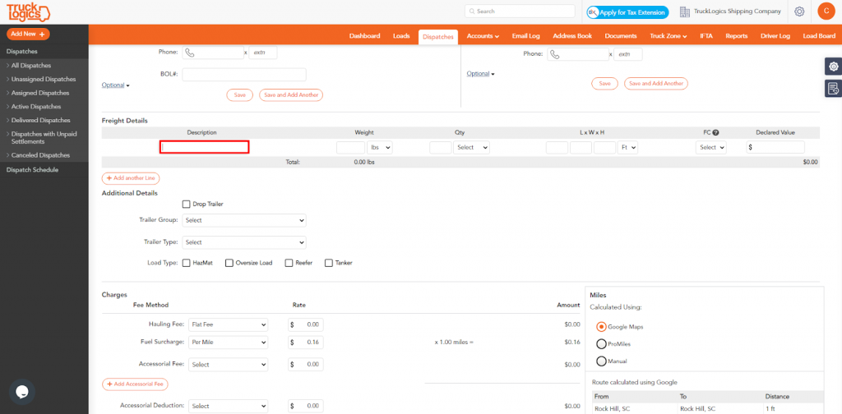Open the Driver Log tab
This screenshot has width=842, height=414.
point(775,36)
